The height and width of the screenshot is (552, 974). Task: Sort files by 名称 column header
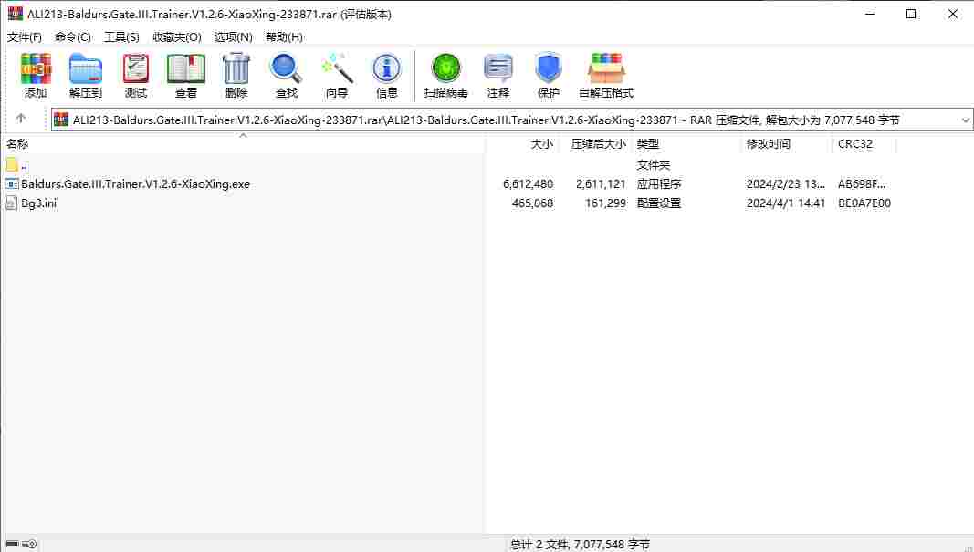click(x=242, y=144)
